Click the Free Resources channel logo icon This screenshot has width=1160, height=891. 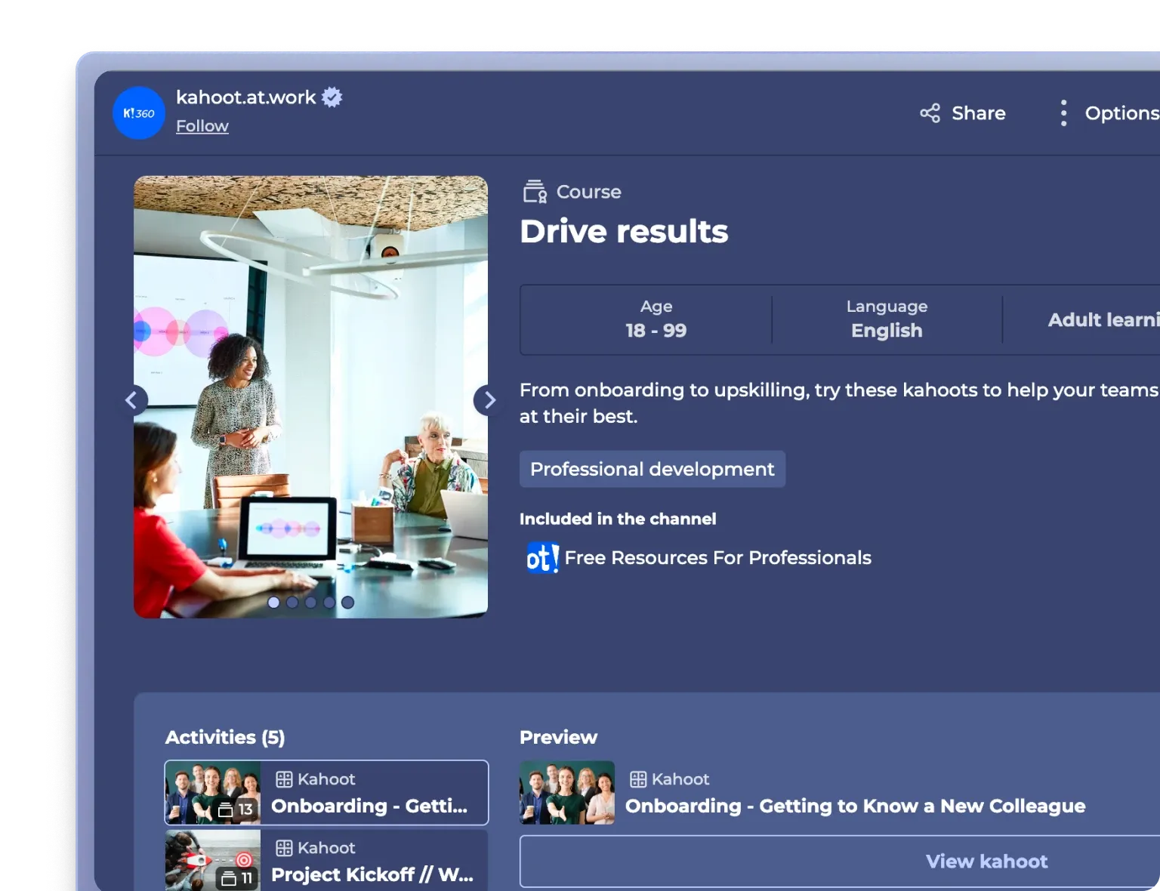pos(542,558)
